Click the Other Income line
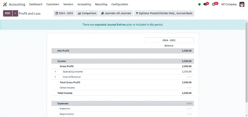 (x=123, y=88)
